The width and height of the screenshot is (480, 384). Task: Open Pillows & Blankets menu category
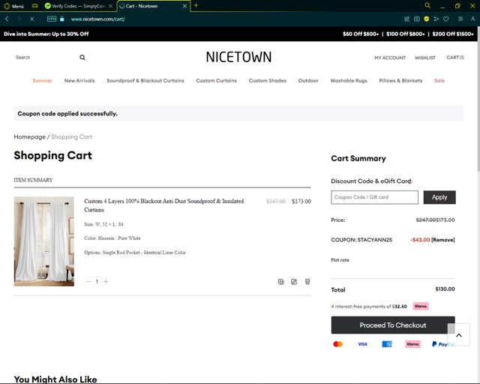400,80
